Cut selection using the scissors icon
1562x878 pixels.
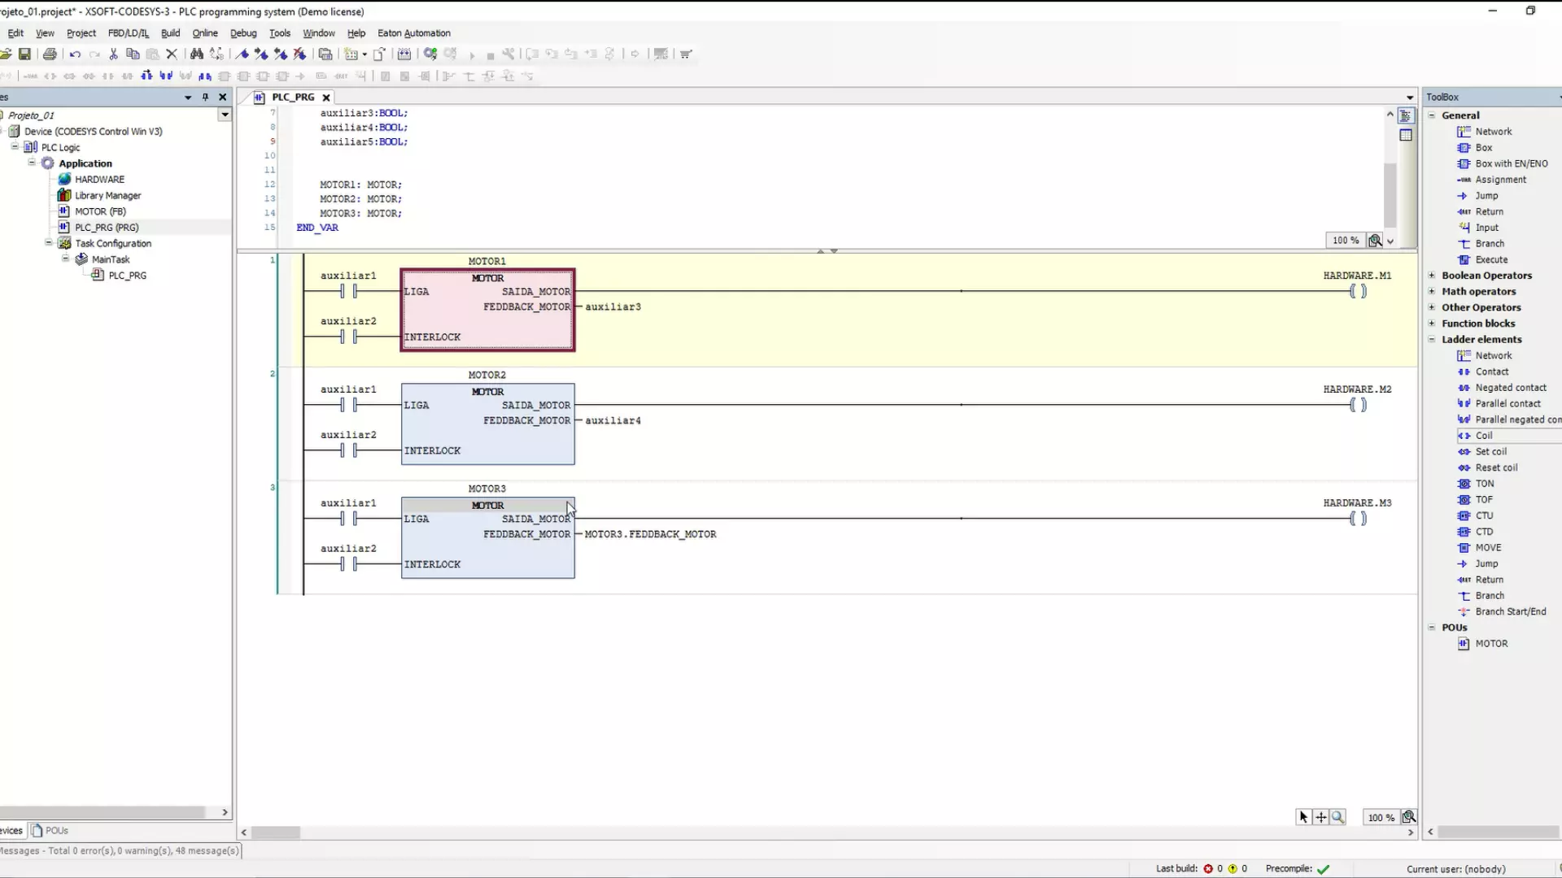113,54
